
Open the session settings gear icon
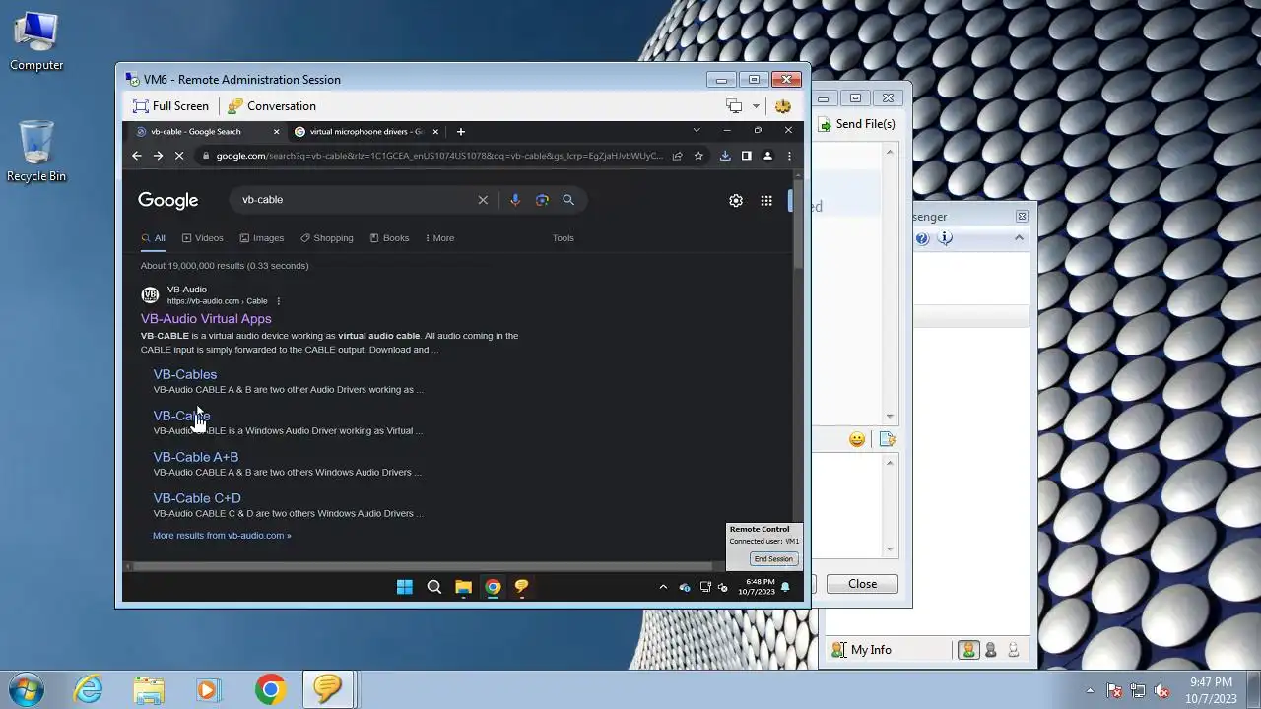click(783, 106)
